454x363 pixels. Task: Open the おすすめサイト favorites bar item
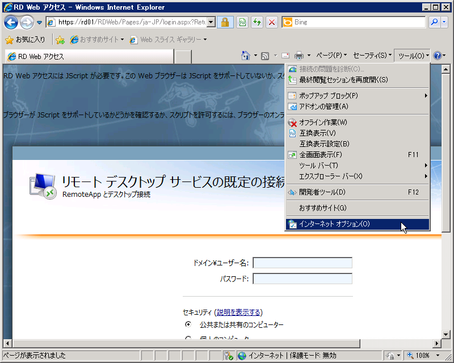tap(97, 40)
